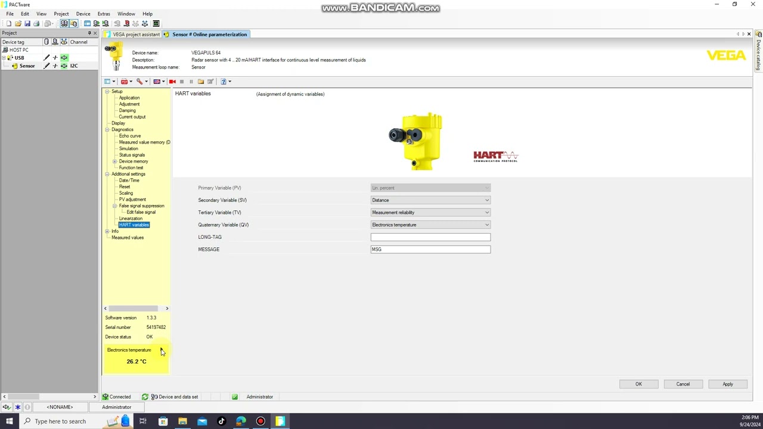The height and width of the screenshot is (429, 763).
Task: Collapse the USB node in project tree
Action: (x=4, y=58)
